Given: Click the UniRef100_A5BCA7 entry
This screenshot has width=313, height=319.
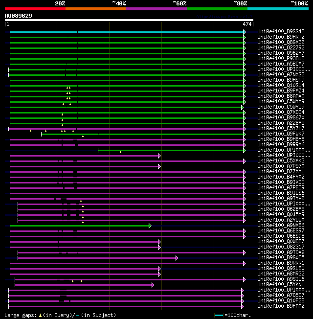Looking at the screenshot, I should 281,64.
